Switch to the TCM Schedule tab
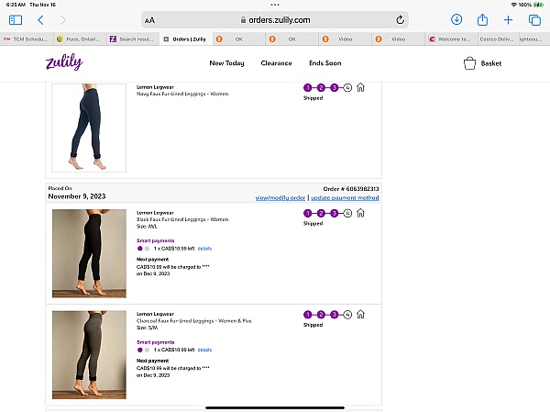550x412 pixels. tap(27, 39)
